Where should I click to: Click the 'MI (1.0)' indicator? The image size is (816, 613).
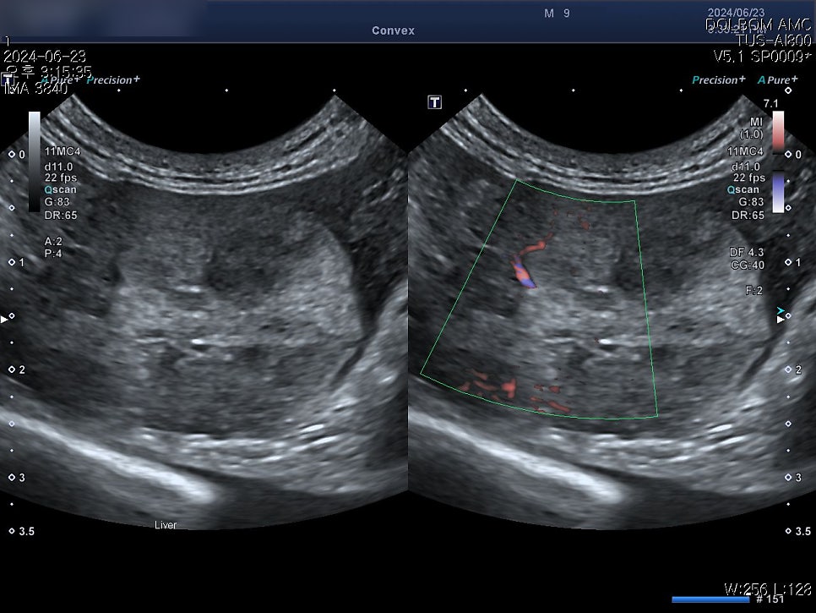[x=752, y=128]
